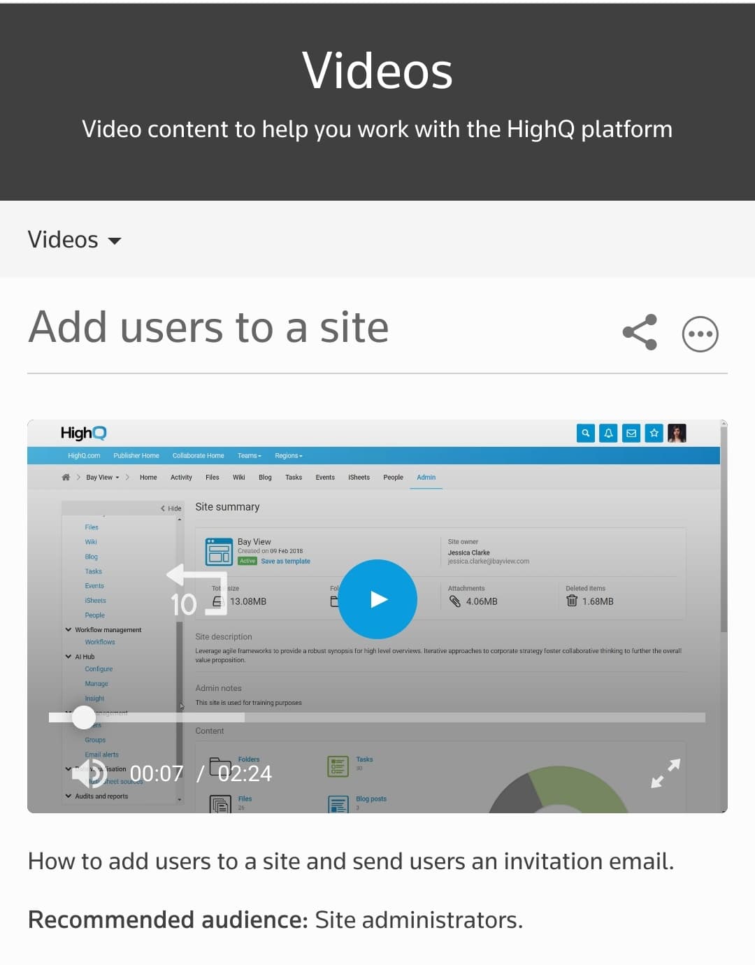Screen dimensions: 755x965
Task: Open the mail envelope icon
Action: pos(631,434)
